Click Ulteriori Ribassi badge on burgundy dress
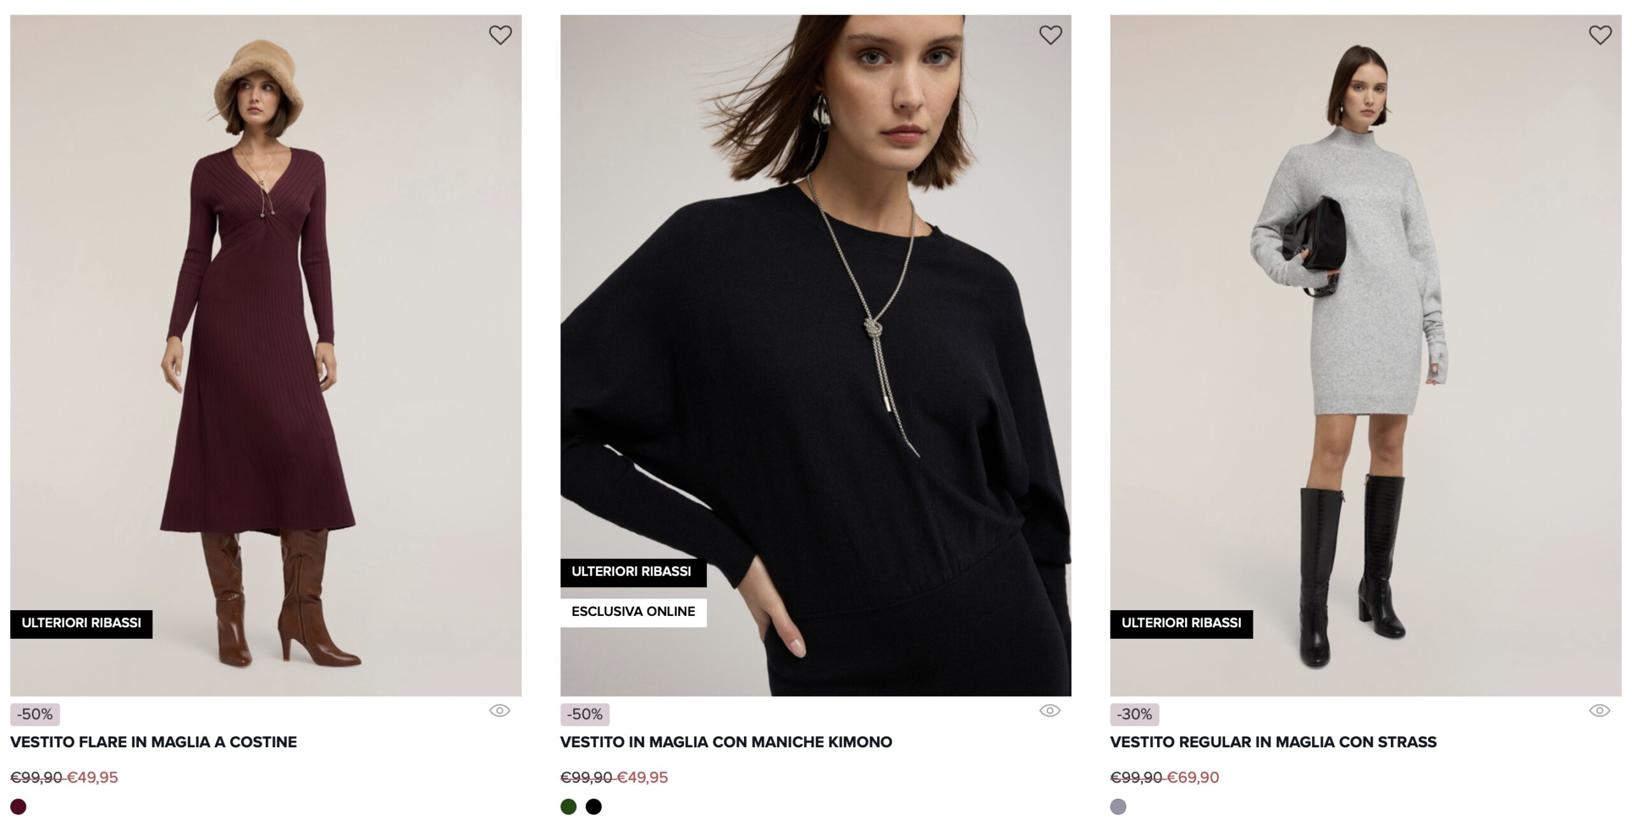This screenshot has height=825, width=1632. pyautogui.click(x=81, y=624)
